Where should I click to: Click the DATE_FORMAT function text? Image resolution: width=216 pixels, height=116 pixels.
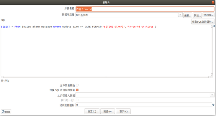click(x=93, y=27)
